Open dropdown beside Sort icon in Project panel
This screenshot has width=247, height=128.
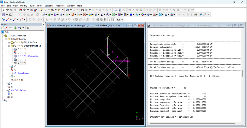[x=23, y=28]
